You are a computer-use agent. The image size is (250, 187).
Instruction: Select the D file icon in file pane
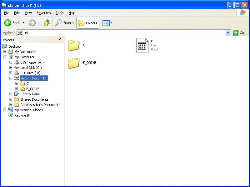click(x=142, y=46)
